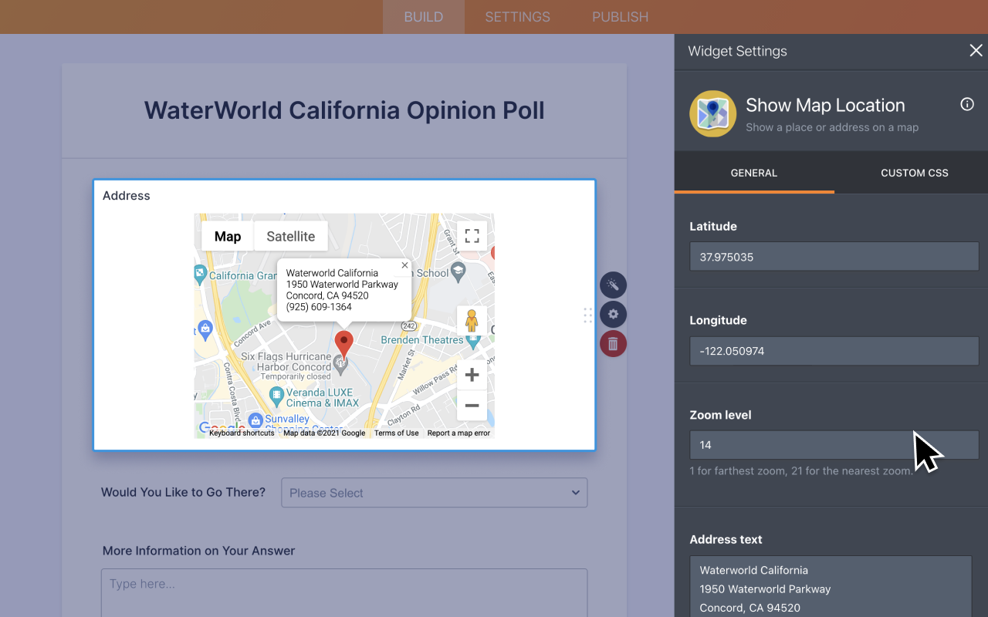This screenshot has width=988, height=617.
Task: Click the info icon beside Show Map Location
Action: (966, 104)
